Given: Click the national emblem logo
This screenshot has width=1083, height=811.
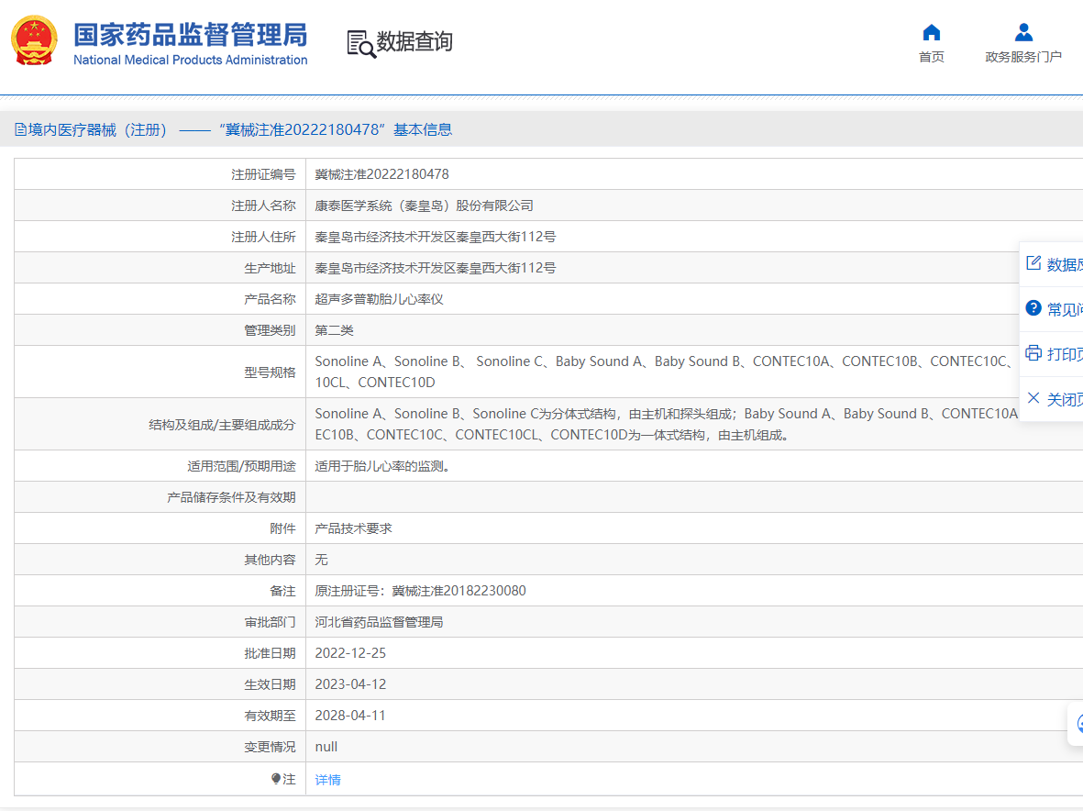Looking at the screenshot, I should pyautogui.click(x=34, y=40).
